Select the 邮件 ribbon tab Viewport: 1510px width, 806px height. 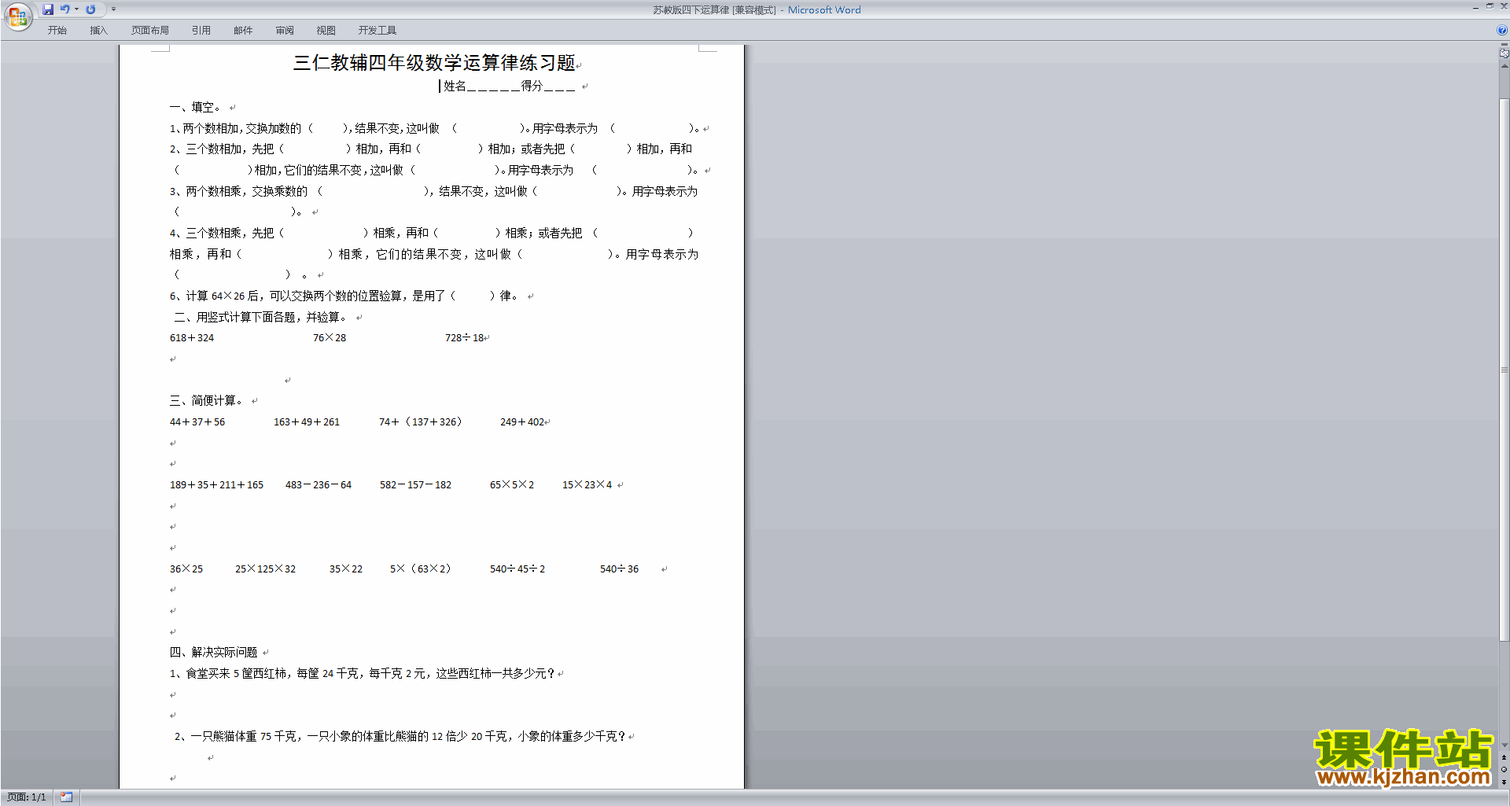[243, 31]
